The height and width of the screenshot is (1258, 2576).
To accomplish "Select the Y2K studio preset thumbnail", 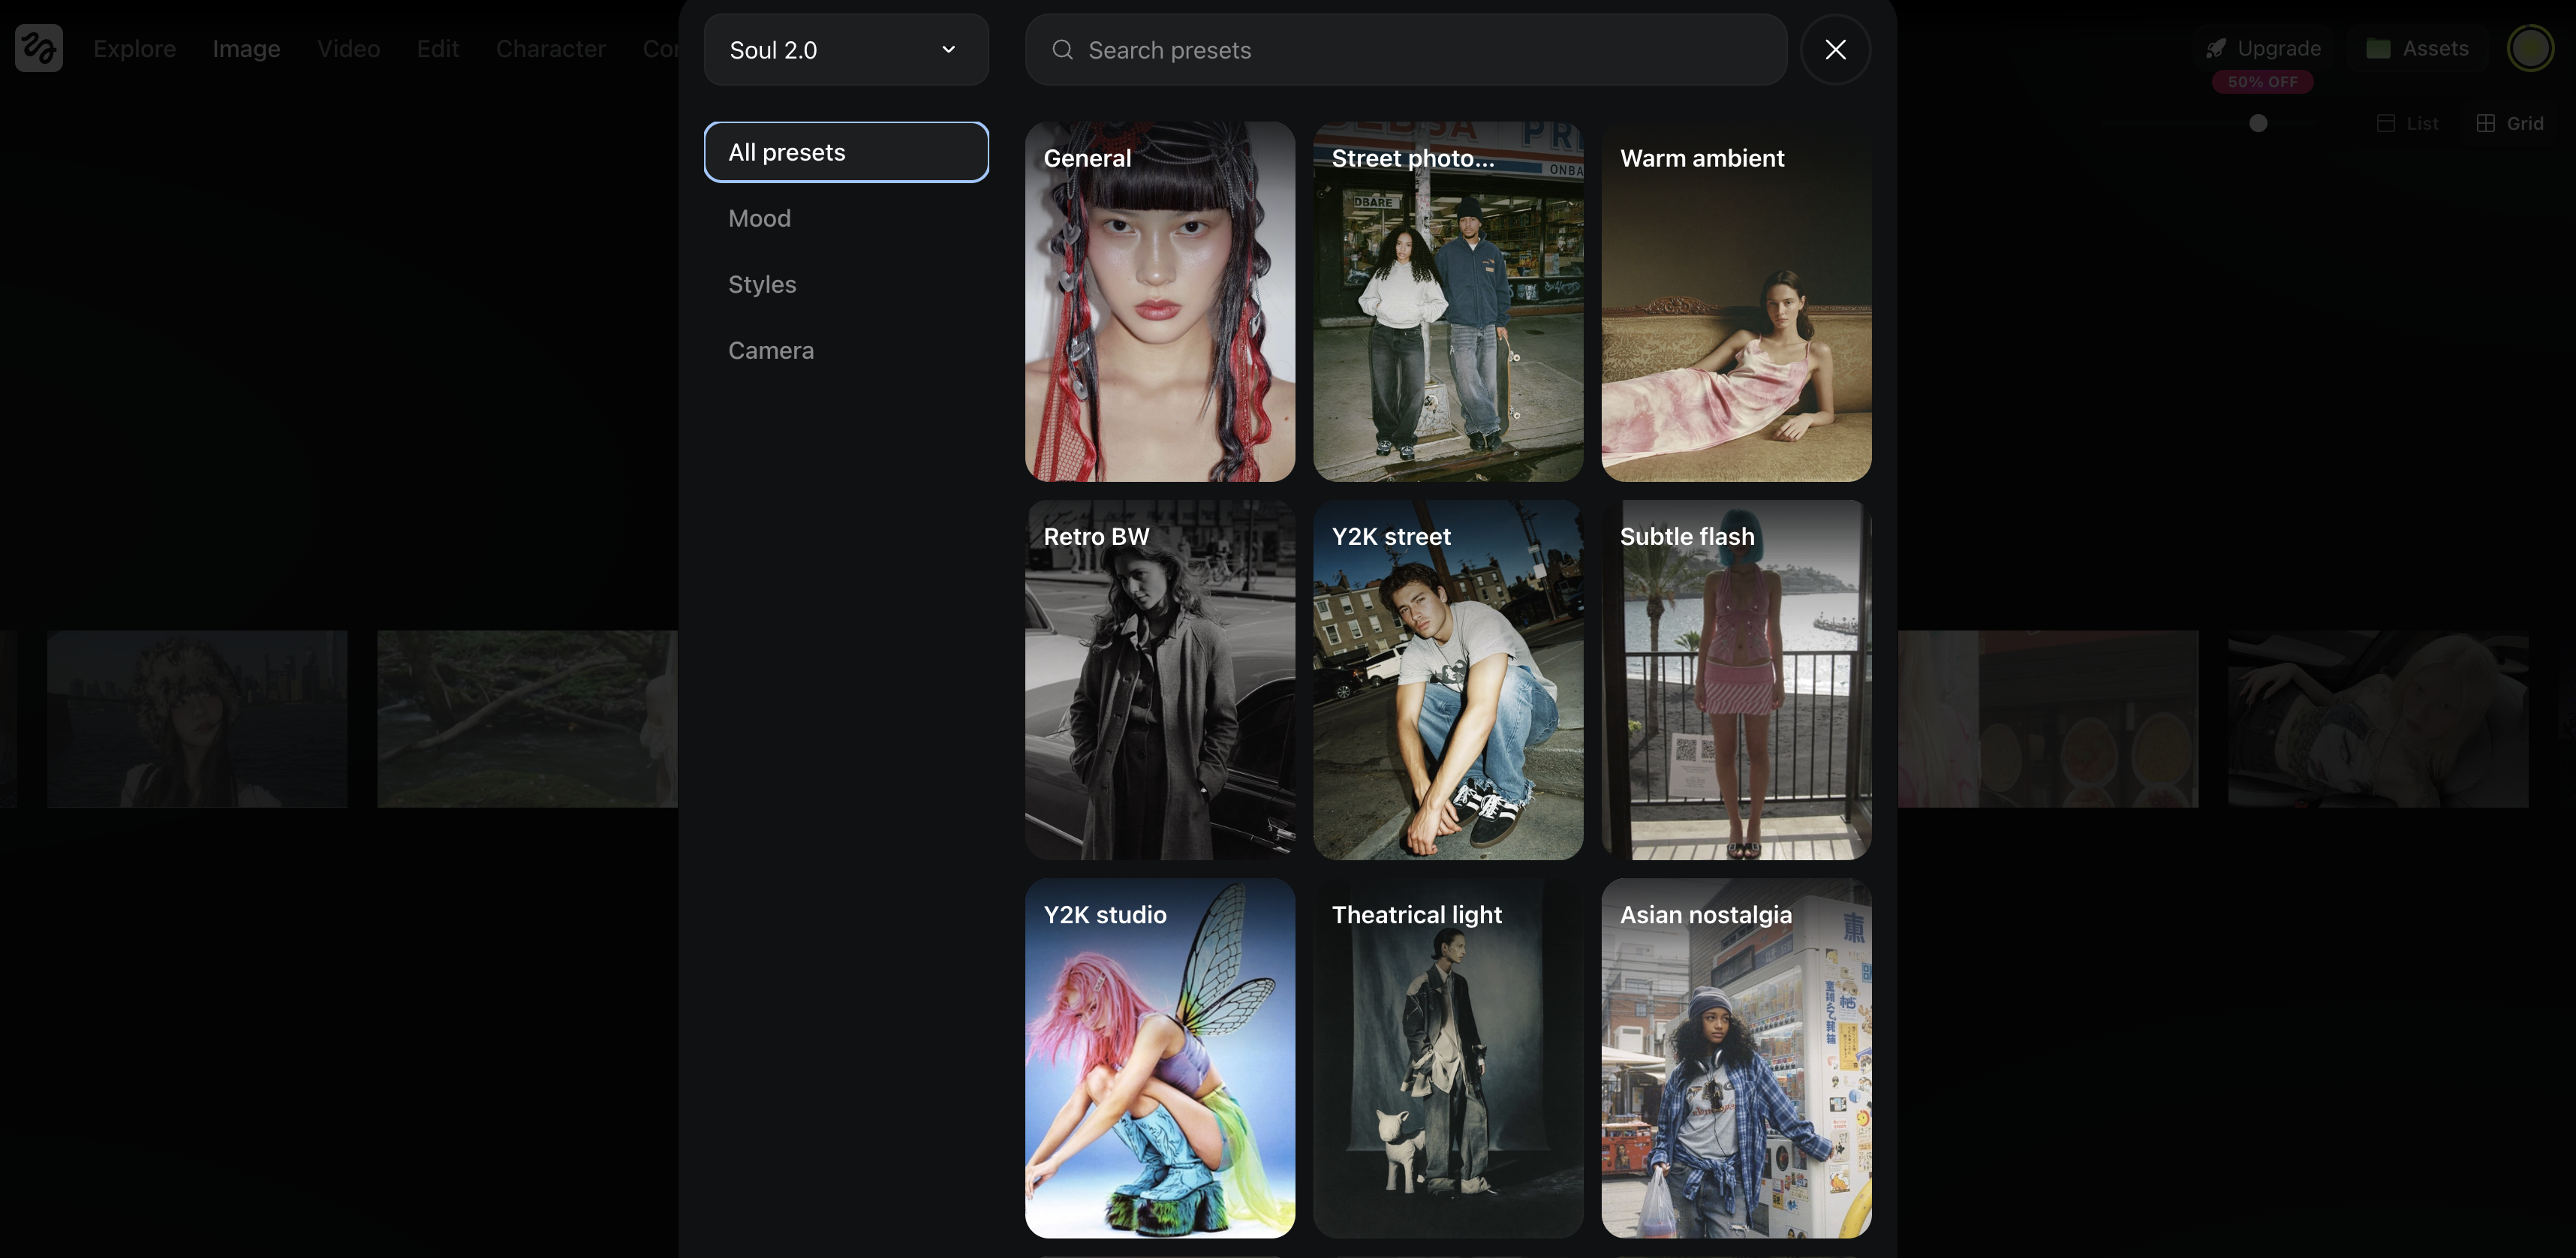I will click(x=1159, y=1058).
